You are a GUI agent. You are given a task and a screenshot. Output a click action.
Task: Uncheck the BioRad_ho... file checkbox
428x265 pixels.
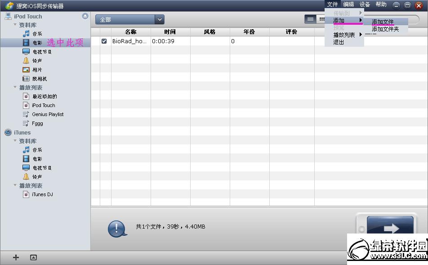pyautogui.click(x=104, y=41)
